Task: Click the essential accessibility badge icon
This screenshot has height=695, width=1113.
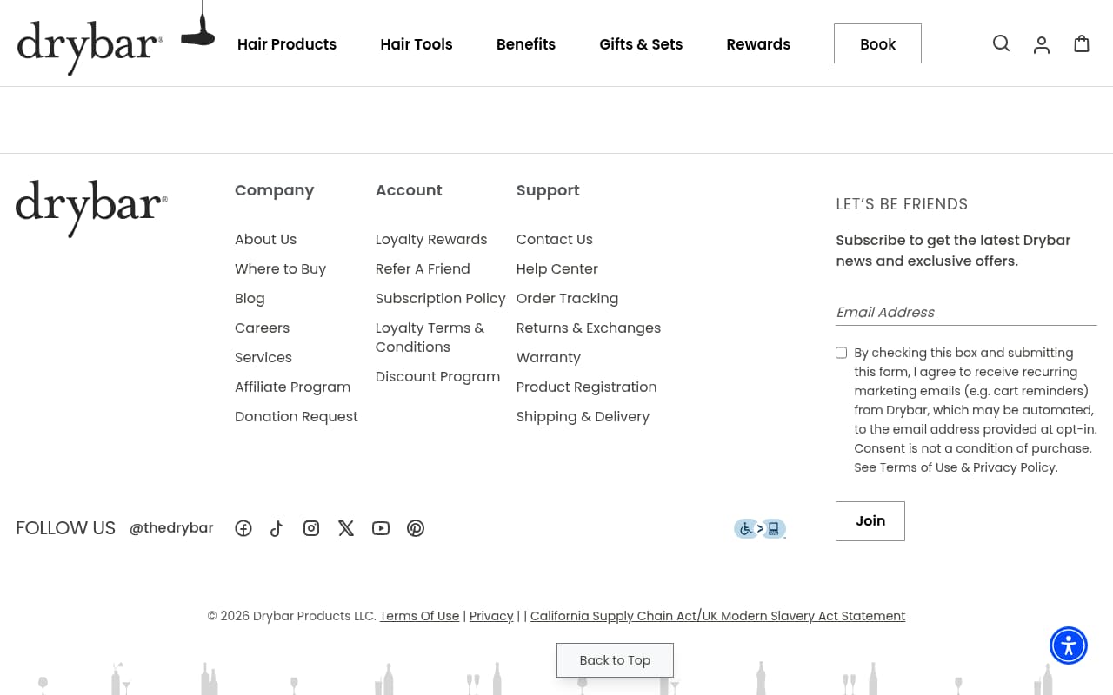Action: pos(760,528)
